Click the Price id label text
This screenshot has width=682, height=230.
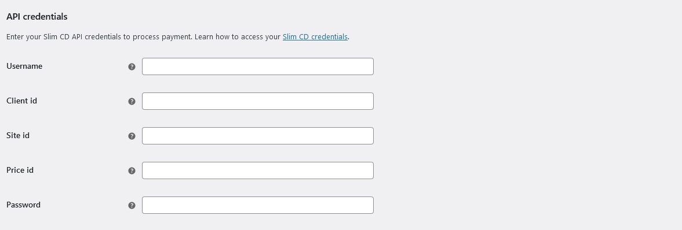click(x=20, y=170)
